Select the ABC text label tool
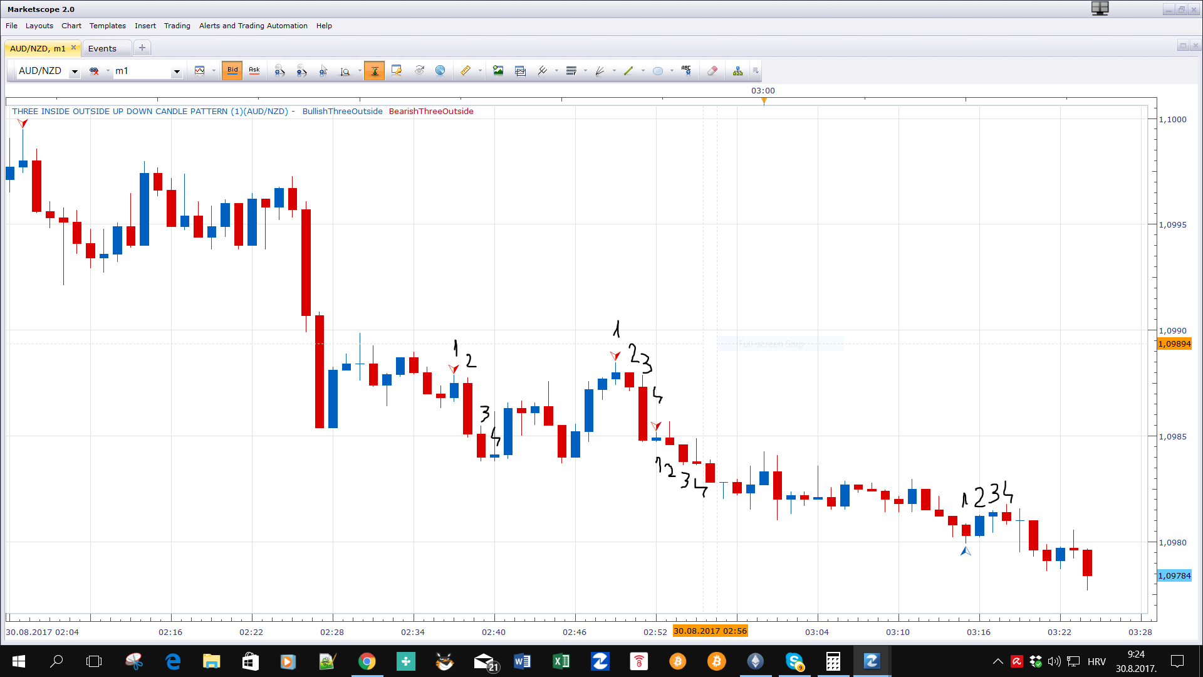This screenshot has width=1203, height=677. point(686,71)
